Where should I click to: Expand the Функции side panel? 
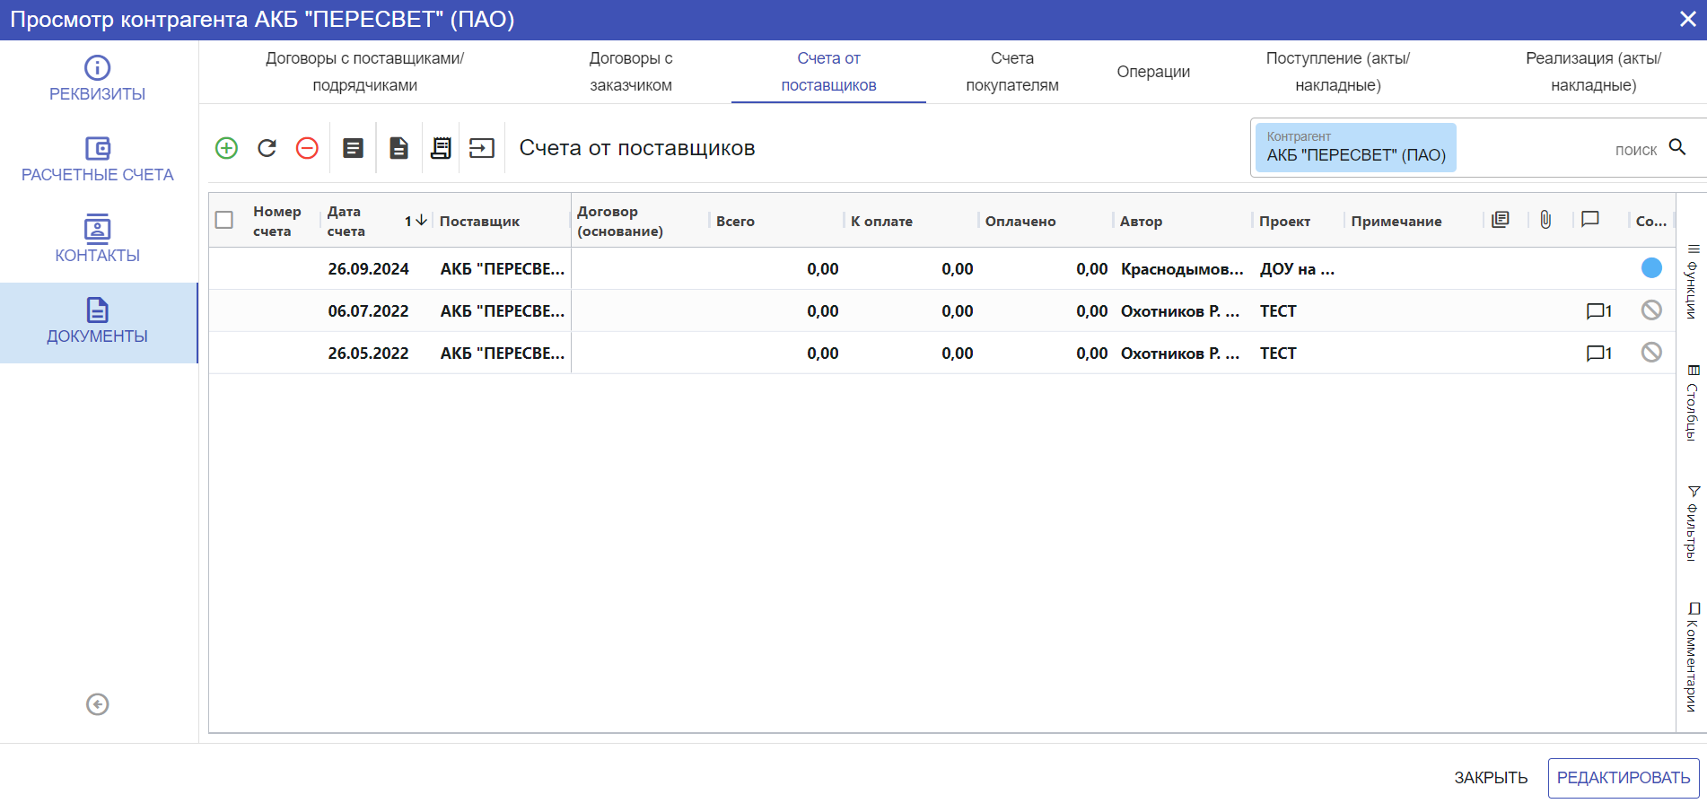pos(1693,281)
